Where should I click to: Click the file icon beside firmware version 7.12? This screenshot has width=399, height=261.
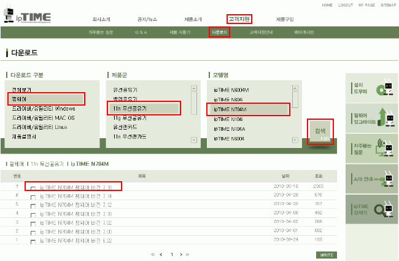pyautogui.click(x=33, y=206)
